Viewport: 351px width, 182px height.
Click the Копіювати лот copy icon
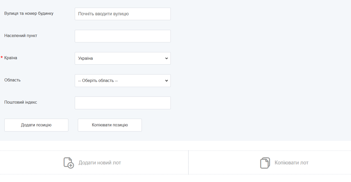click(x=265, y=163)
